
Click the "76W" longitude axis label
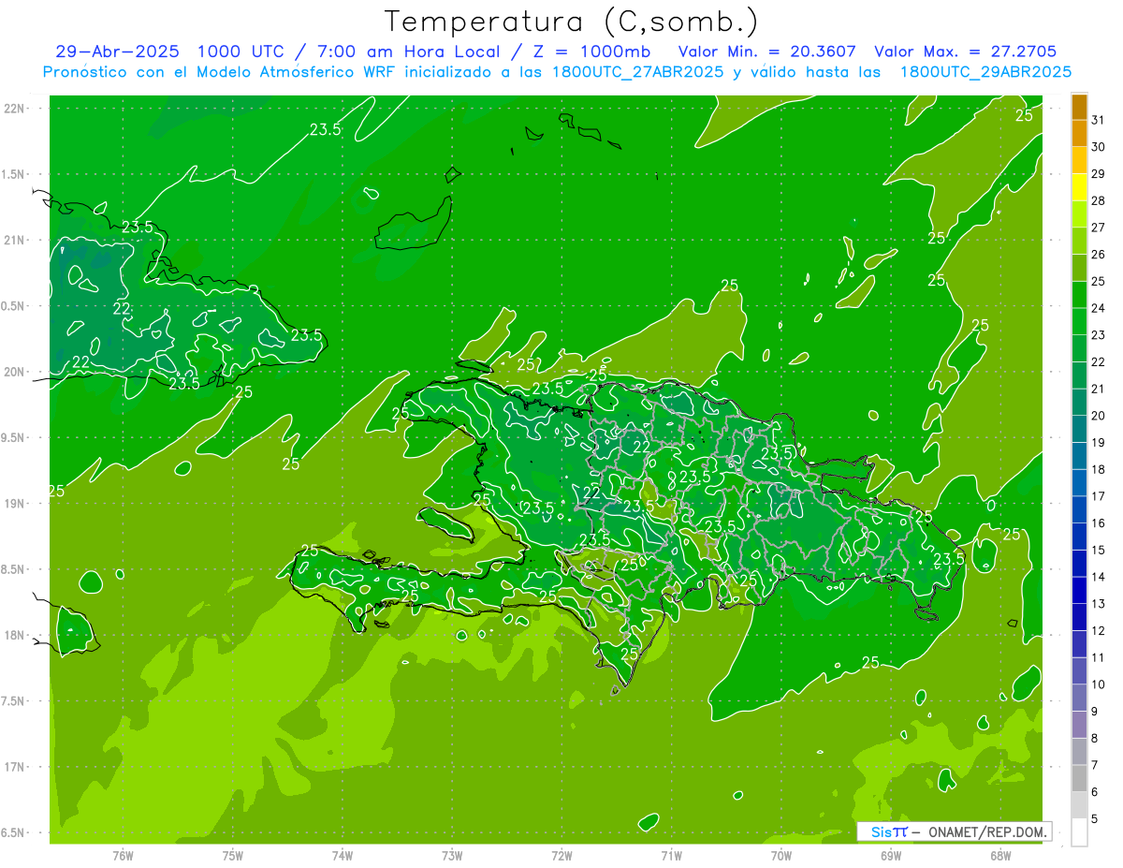click(123, 855)
